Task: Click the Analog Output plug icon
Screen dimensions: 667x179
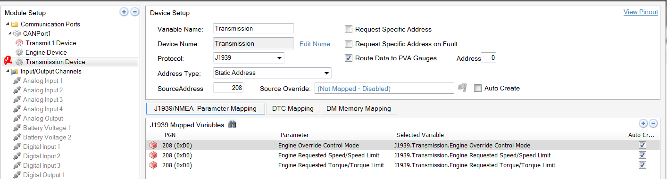Action: [x=17, y=118]
